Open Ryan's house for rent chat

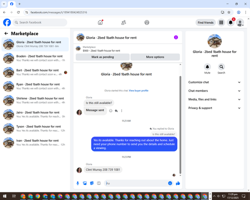[35, 86]
